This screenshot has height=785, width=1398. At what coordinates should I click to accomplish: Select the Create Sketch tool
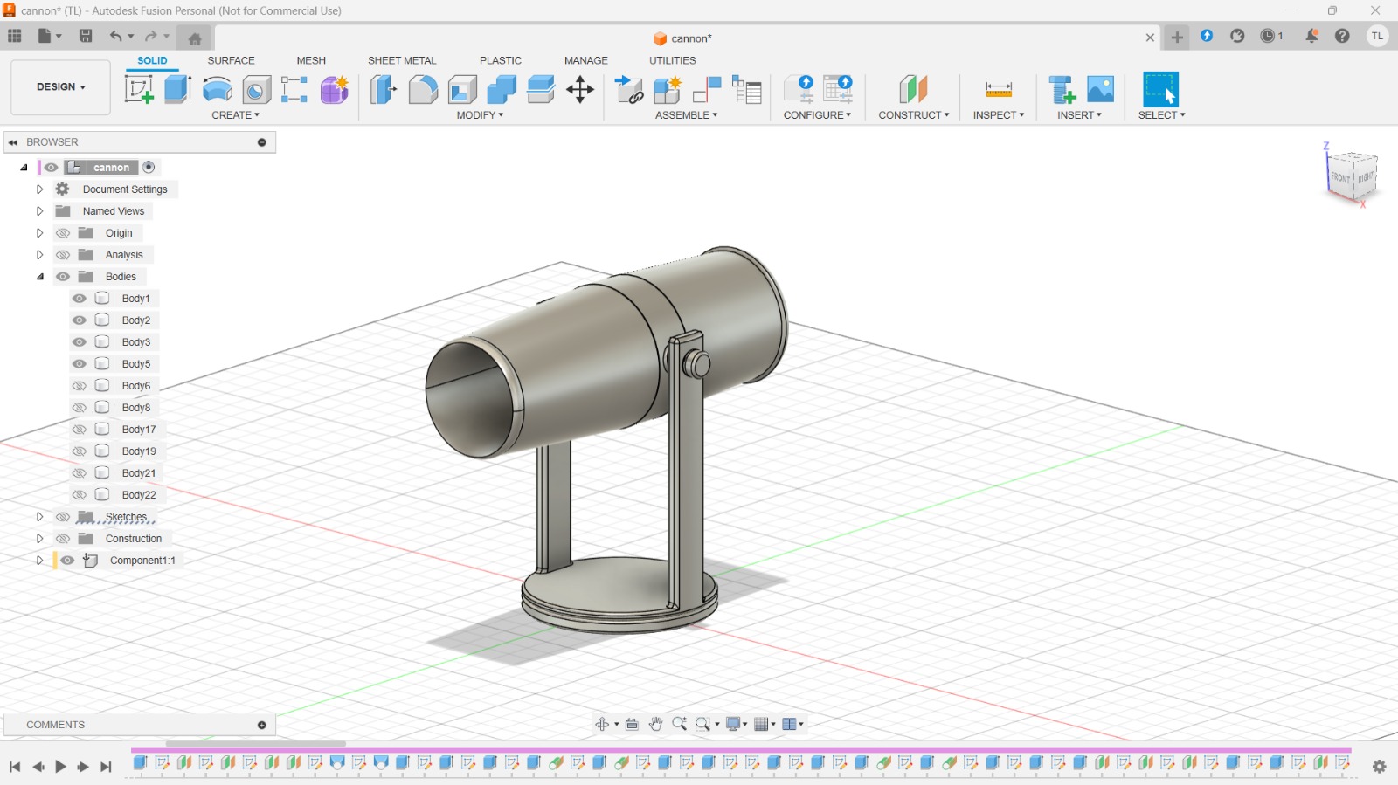tap(139, 89)
